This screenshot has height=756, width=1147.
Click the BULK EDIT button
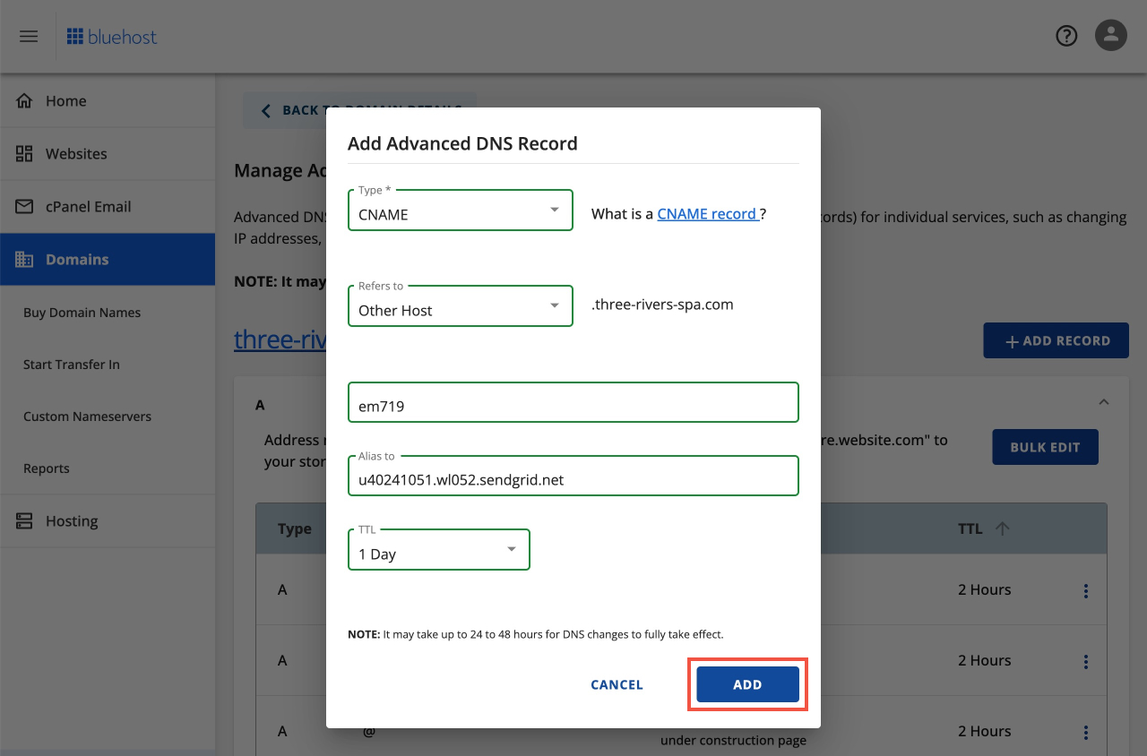1045,447
